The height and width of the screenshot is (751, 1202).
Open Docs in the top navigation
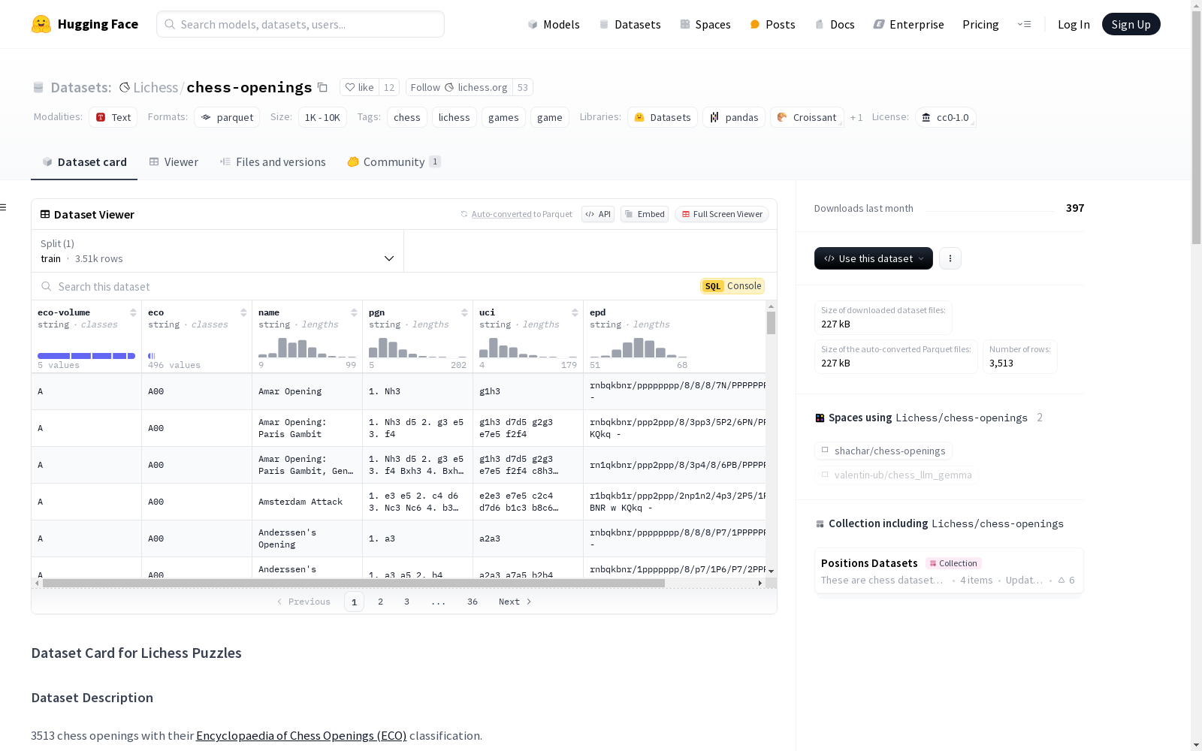click(835, 24)
